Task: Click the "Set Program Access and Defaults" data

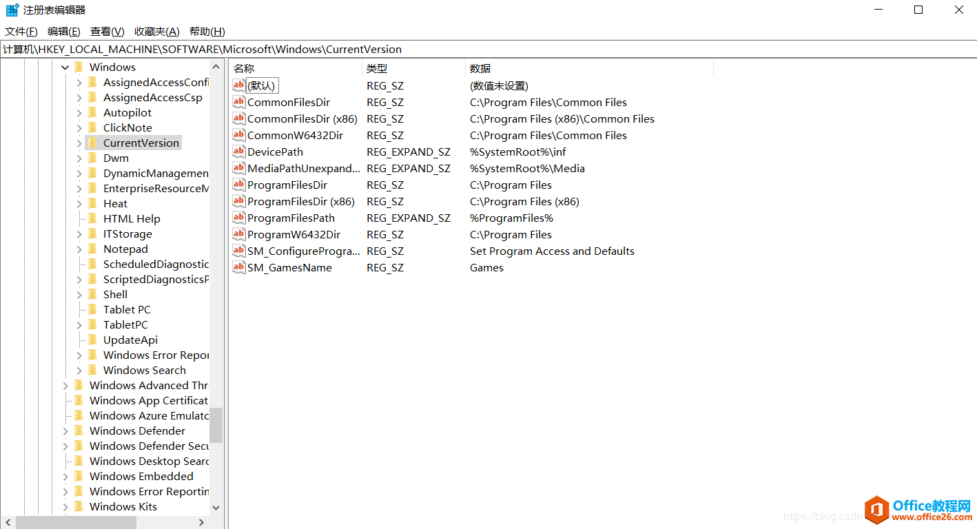Action: pos(552,251)
